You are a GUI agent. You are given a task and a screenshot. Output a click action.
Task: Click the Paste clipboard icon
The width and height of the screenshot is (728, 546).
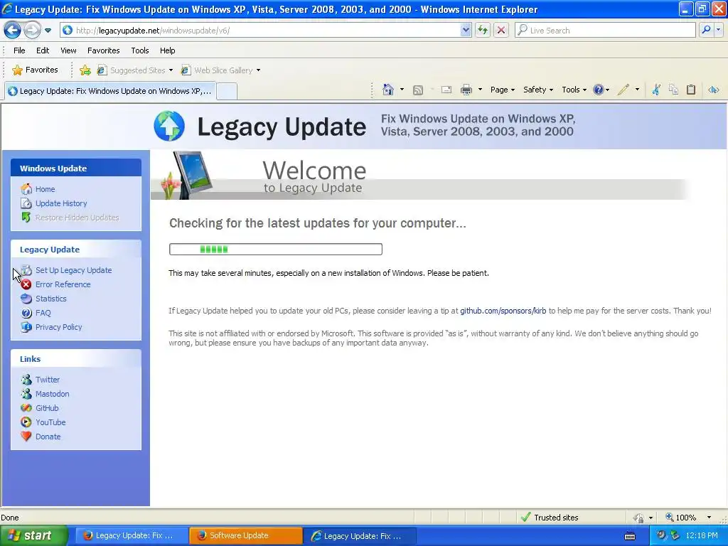(691, 90)
